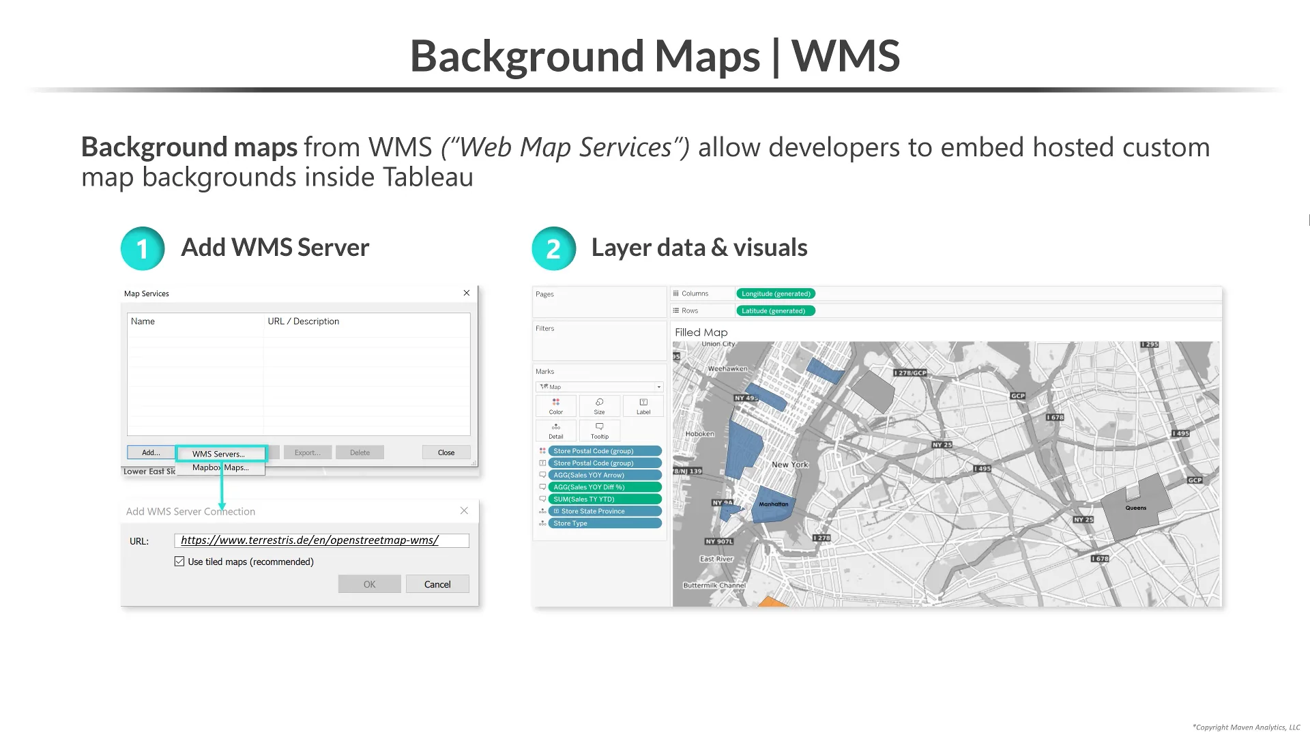
Task: Click the OK button in WMS dialog
Action: pyautogui.click(x=368, y=583)
